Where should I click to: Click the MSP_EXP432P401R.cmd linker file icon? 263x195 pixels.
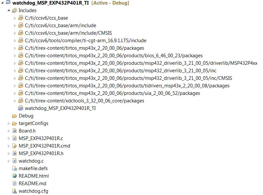pos(14,146)
